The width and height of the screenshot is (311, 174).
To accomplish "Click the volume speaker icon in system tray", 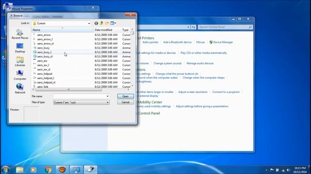I will tap(289, 170).
